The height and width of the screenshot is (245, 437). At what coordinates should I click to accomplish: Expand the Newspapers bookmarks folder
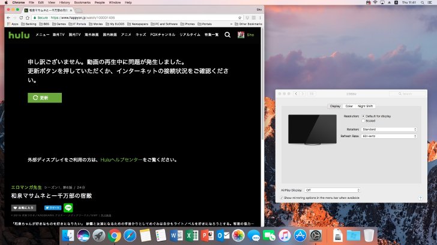pyautogui.click(x=137, y=24)
